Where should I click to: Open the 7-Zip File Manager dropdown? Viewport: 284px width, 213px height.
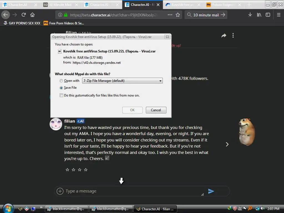point(122,81)
